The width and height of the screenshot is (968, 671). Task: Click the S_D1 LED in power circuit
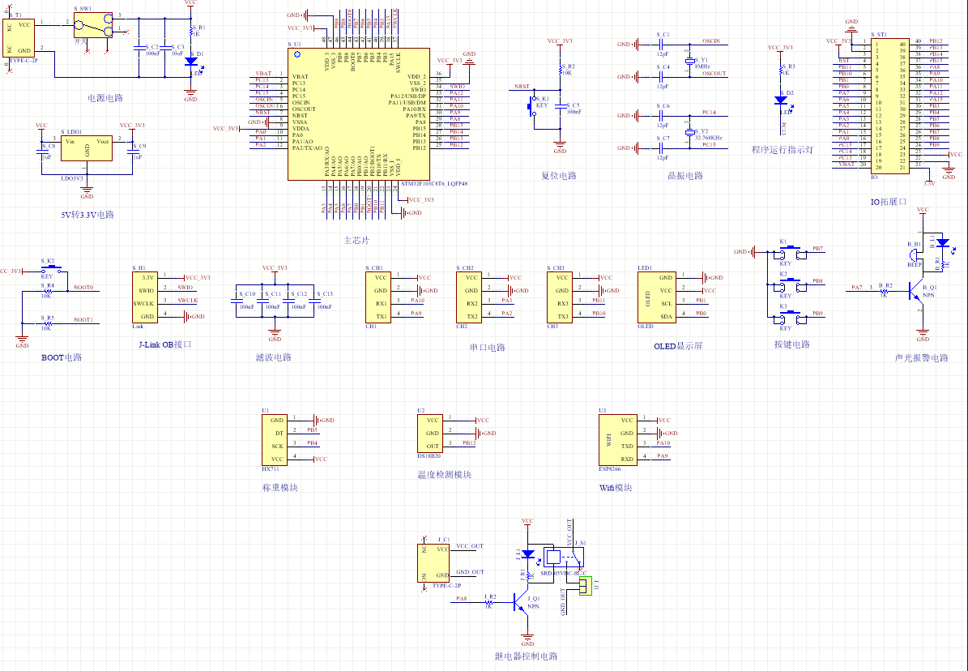click(x=191, y=62)
